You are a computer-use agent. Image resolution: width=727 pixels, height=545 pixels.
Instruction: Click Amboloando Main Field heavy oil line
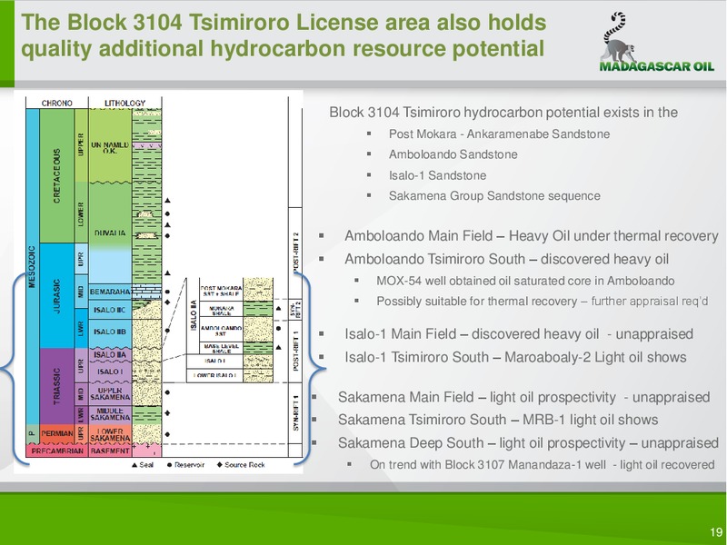(x=532, y=236)
